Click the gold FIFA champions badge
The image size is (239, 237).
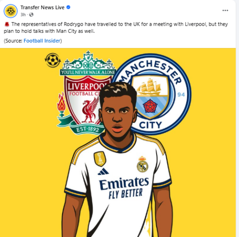(x=100, y=159)
